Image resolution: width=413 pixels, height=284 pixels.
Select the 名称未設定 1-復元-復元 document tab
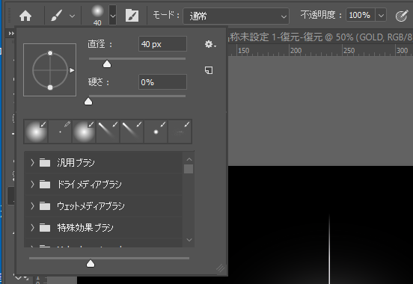320,37
